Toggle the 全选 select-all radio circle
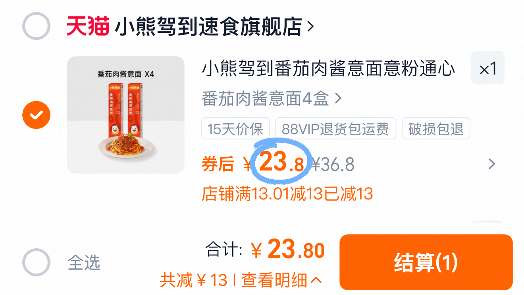The height and width of the screenshot is (295, 524). point(36,262)
